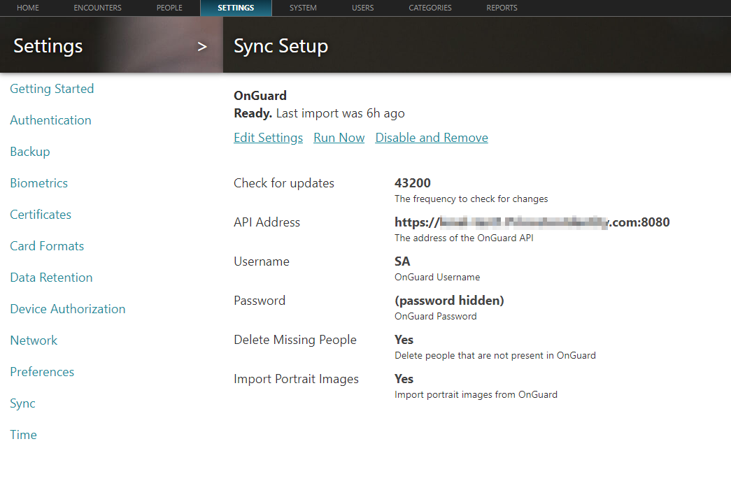Go to Data Retention settings
The height and width of the screenshot is (481, 731).
51,278
